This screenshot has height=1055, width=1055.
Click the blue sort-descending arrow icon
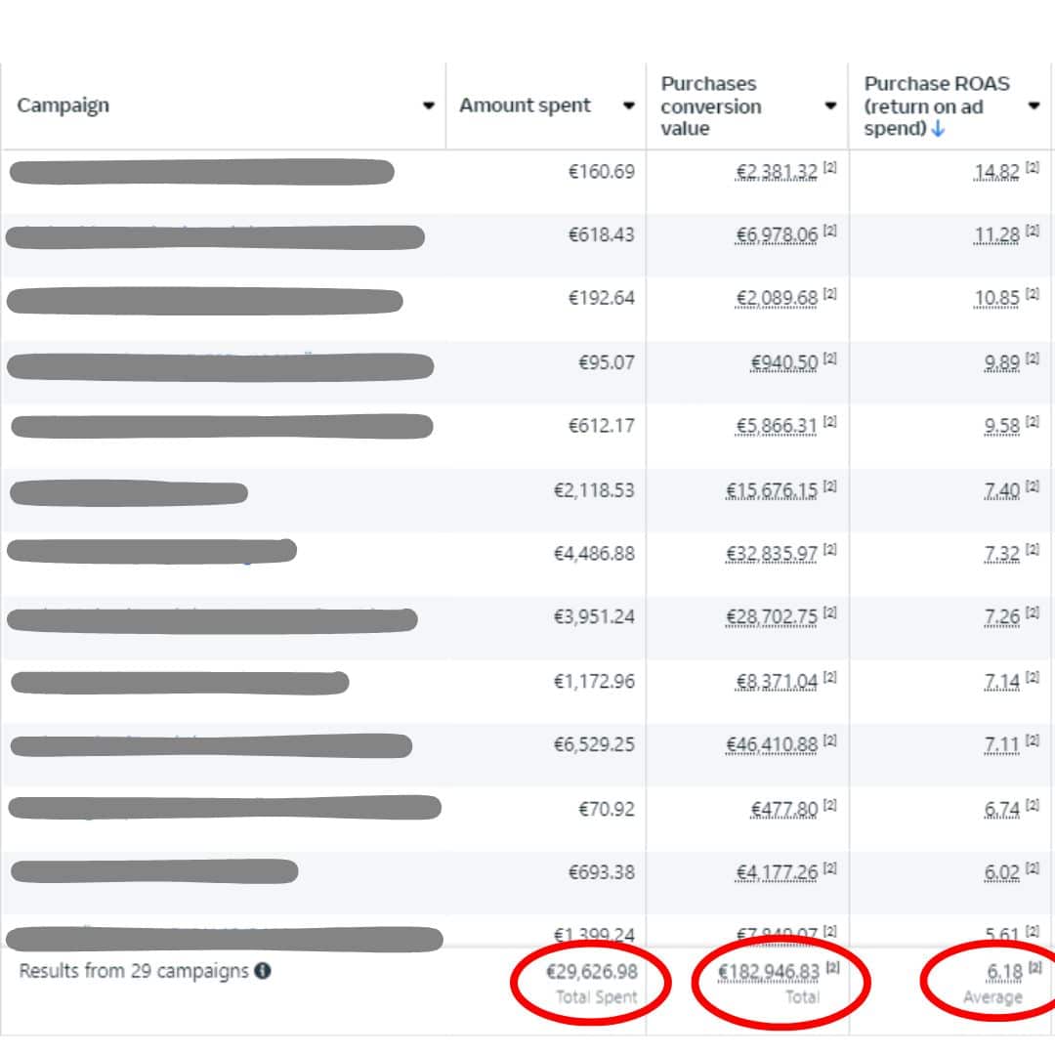[x=939, y=130]
